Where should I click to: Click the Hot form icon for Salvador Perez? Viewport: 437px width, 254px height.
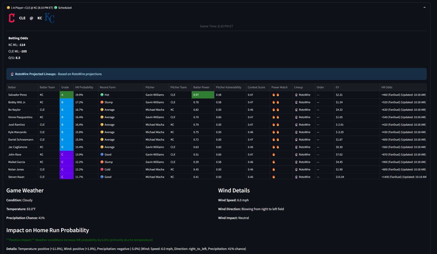pyautogui.click(x=102, y=95)
